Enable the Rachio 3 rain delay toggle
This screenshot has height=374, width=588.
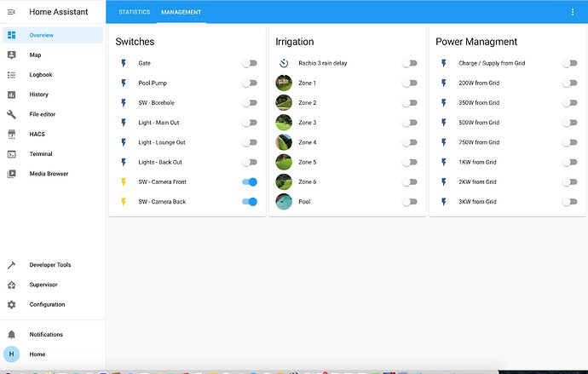tap(410, 63)
